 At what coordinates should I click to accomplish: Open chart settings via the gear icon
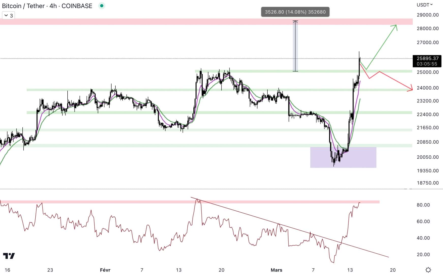tap(428, 270)
